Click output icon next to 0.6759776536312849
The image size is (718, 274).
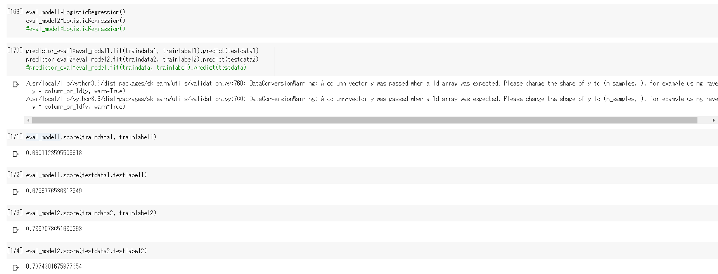16,192
